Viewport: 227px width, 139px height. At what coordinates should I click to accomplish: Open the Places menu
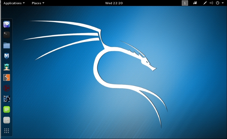38,3
